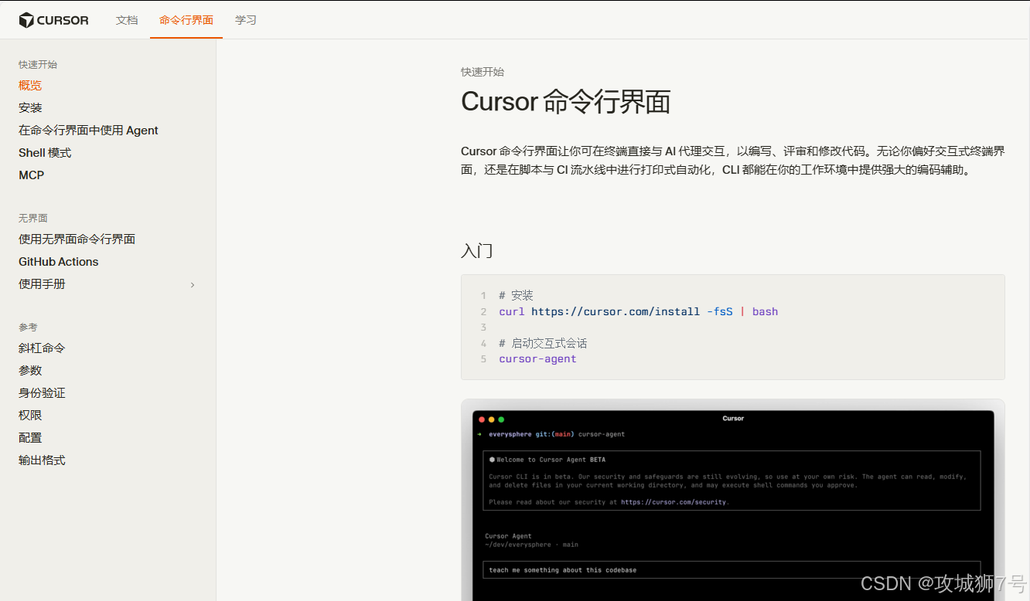Viewport: 1030px width, 601px height.
Task: Click the terminal prompt input box
Action: (732, 570)
